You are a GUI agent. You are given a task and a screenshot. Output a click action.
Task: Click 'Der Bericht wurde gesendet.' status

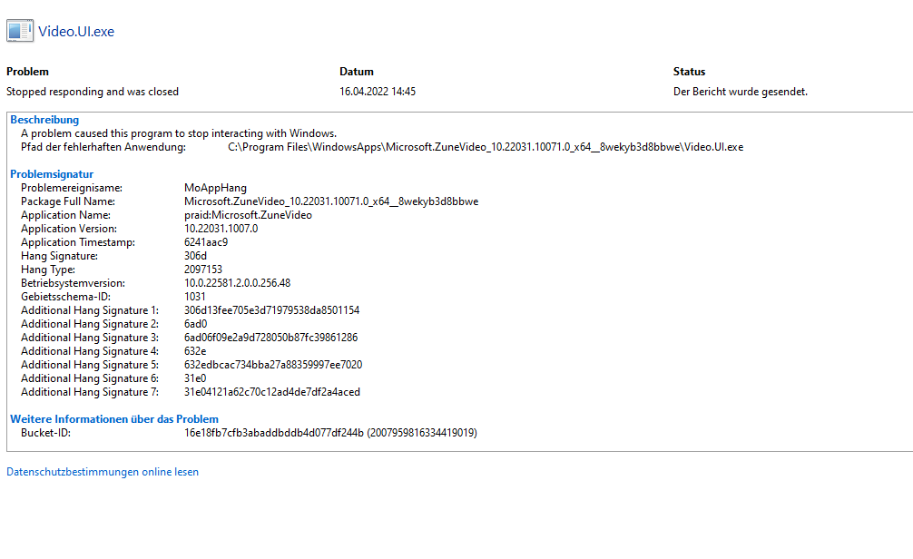click(x=740, y=92)
